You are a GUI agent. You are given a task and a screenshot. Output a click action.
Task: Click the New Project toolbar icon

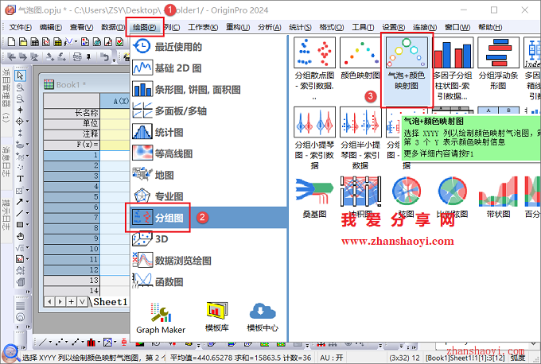click(x=11, y=42)
